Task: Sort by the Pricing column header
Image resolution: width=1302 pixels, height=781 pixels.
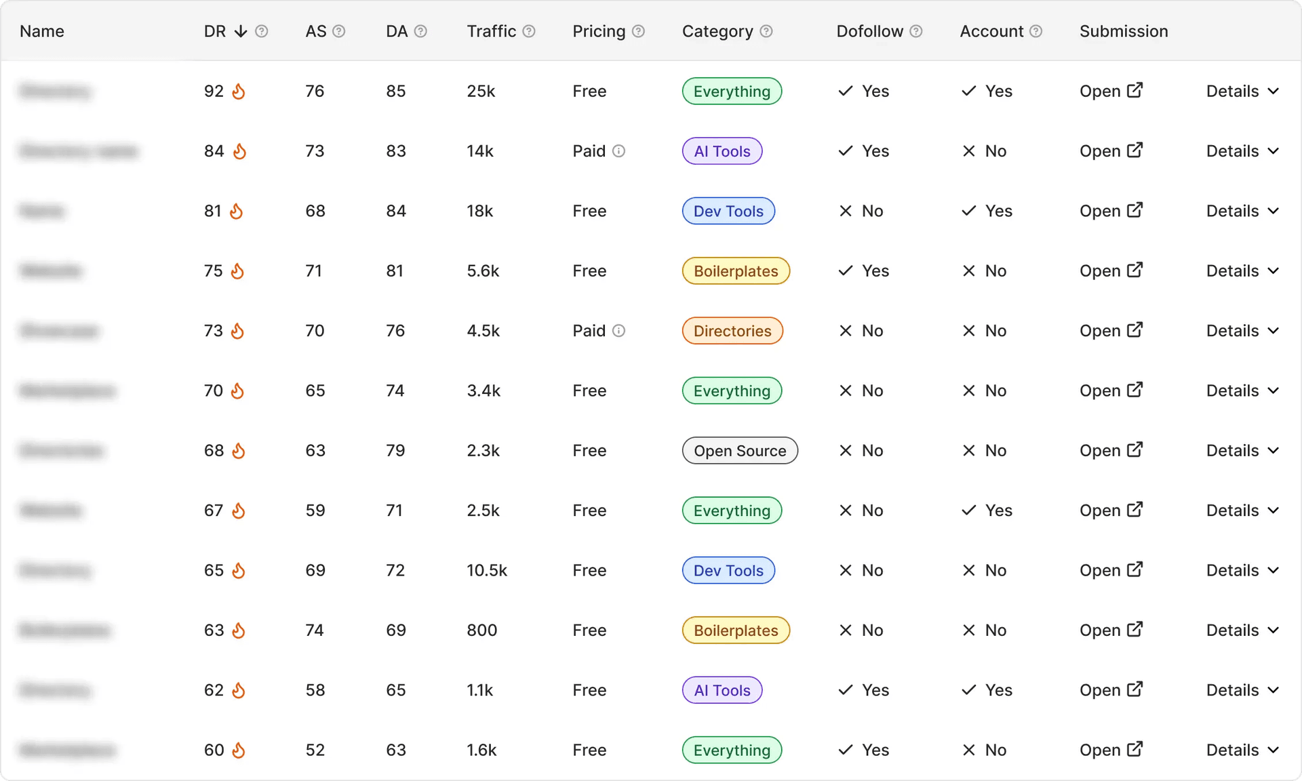Action: (599, 31)
